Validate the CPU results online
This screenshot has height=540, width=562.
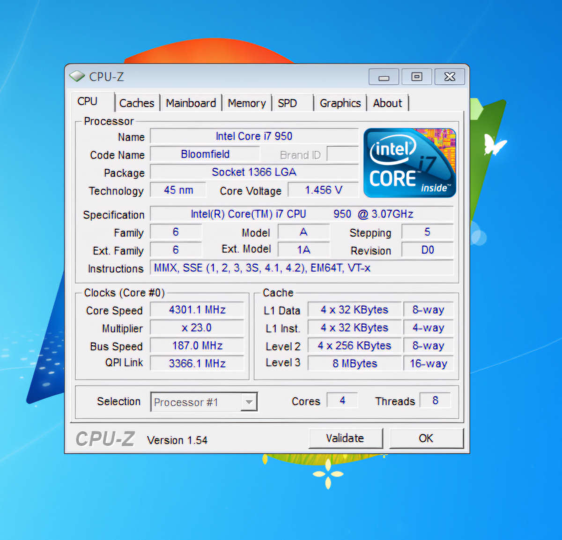pos(346,438)
